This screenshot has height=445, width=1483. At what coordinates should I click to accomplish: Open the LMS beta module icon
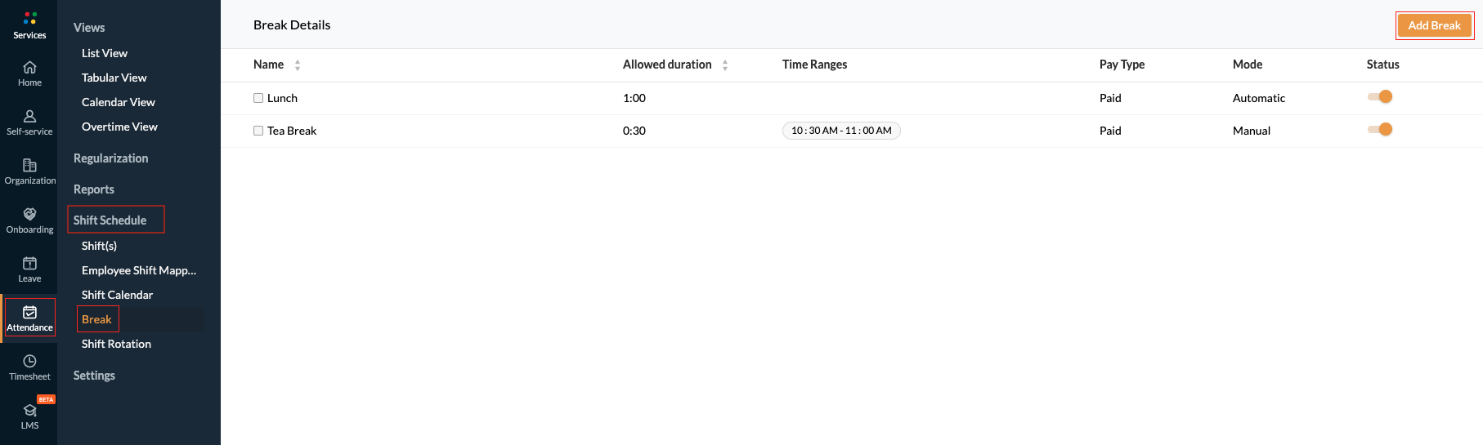click(29, 410)
